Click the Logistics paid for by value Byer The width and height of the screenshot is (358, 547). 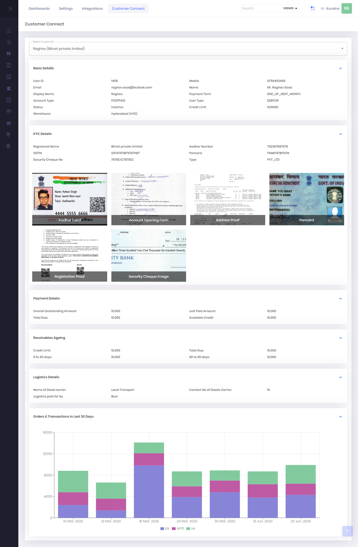coord(115,396)
